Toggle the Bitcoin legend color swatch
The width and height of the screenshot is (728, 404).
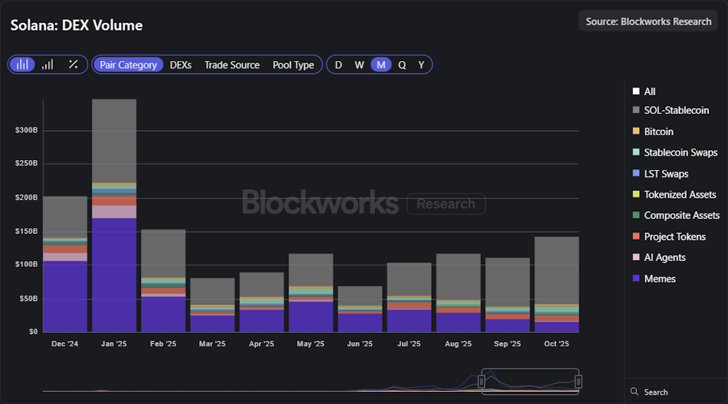tap(636, 132)
